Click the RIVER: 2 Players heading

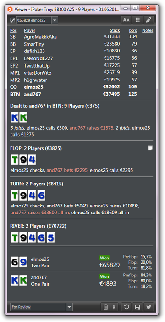pos(38,226)
